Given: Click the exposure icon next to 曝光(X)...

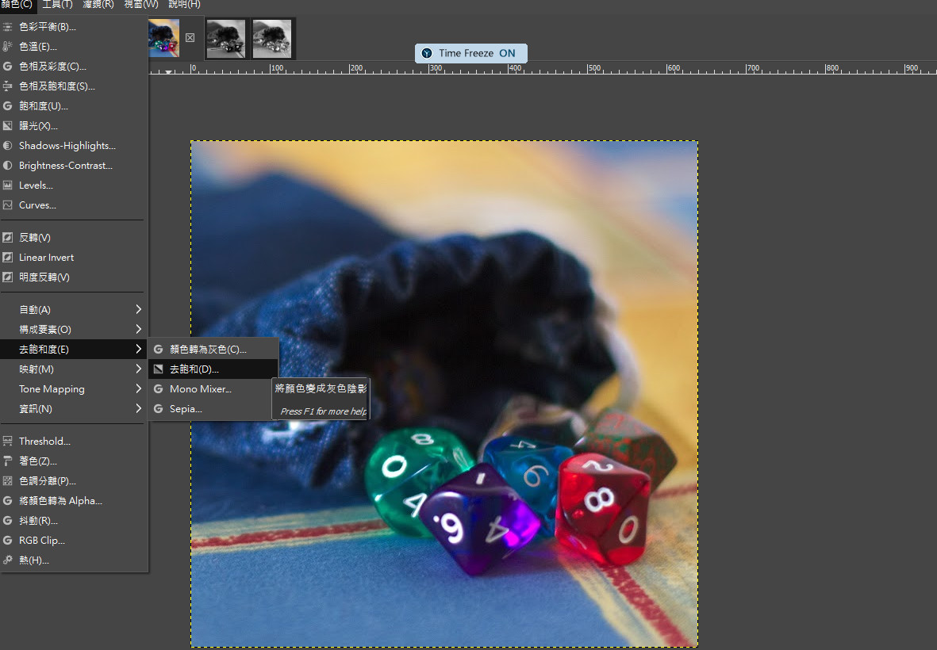Looking at the screenshot, I should coord(8,126).
